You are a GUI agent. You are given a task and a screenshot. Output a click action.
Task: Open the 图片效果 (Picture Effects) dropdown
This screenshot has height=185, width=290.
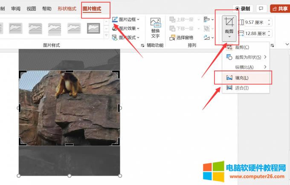[x=126, y=29]
